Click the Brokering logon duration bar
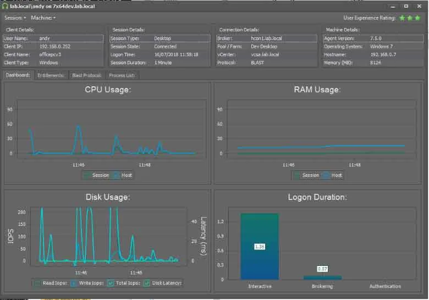 pyautogui.click(x=322, y=277)
